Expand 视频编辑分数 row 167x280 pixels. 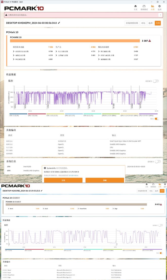click(99, 59)
